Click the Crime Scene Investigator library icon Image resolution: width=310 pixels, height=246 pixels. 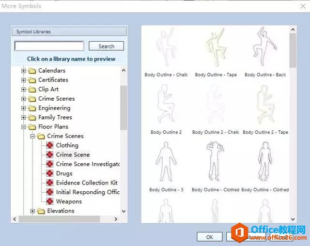point(49,164)
